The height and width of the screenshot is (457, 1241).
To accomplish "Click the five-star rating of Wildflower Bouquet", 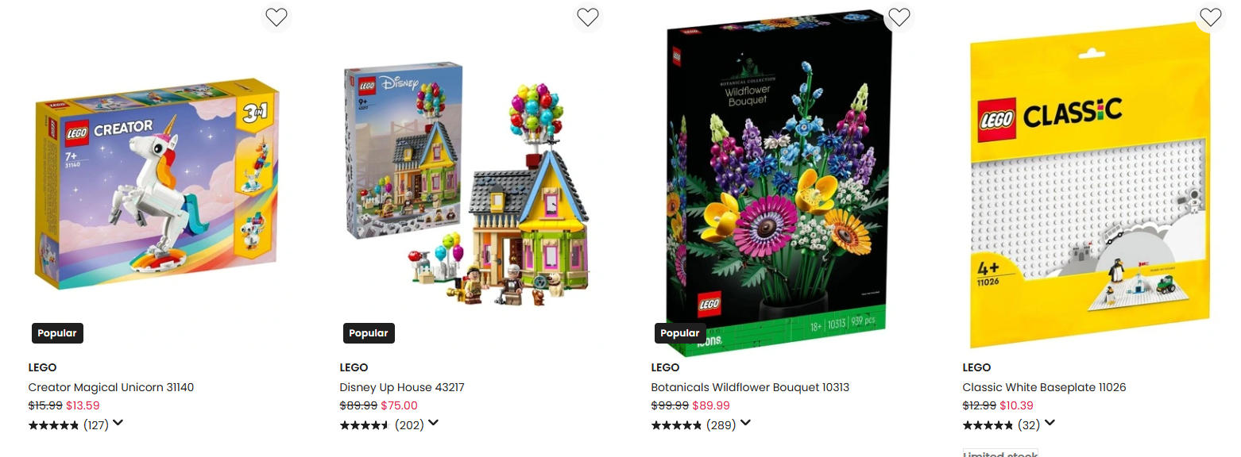I will tap(677, 425).
